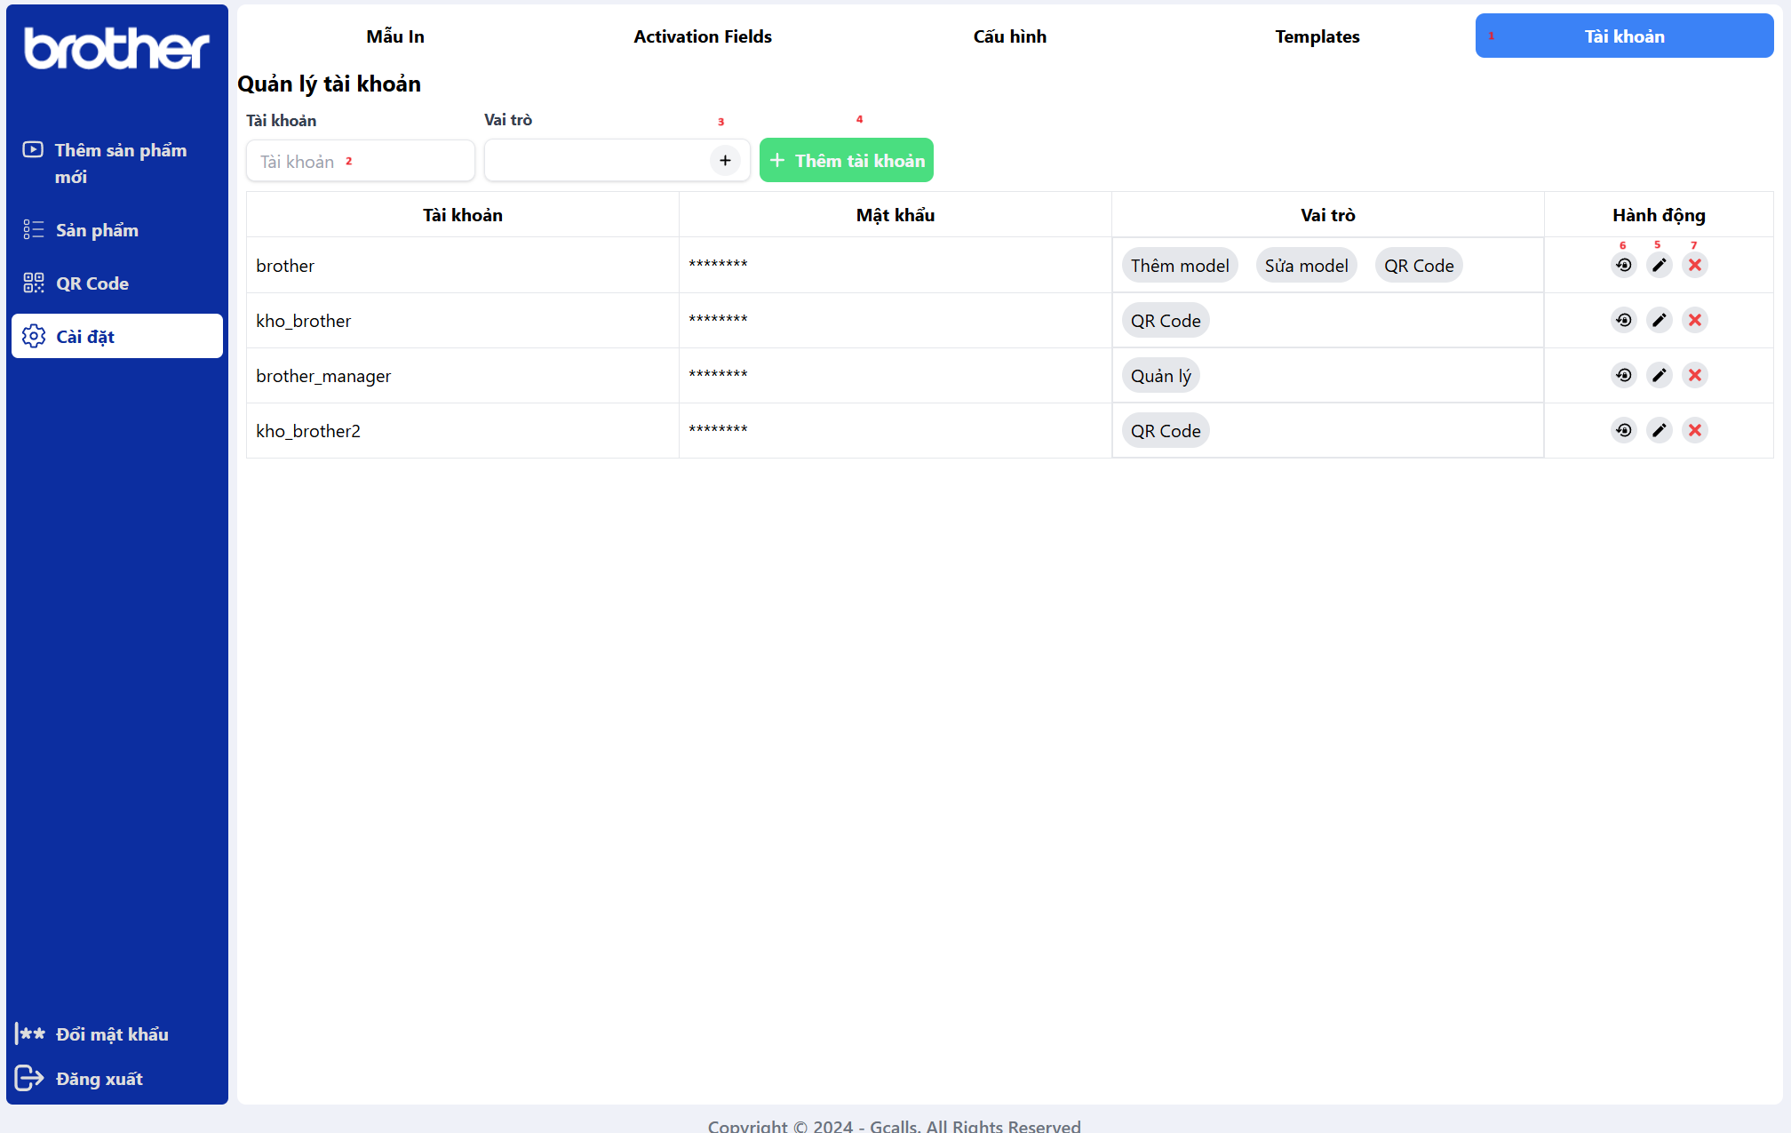1791x1133 pixels.
Task: Edit the brother account with pencil
Action: point(1659,265)
